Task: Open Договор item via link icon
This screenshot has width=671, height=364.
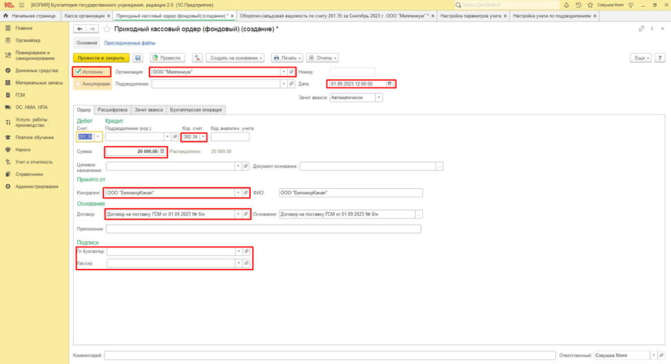Action: pos(246,214)
